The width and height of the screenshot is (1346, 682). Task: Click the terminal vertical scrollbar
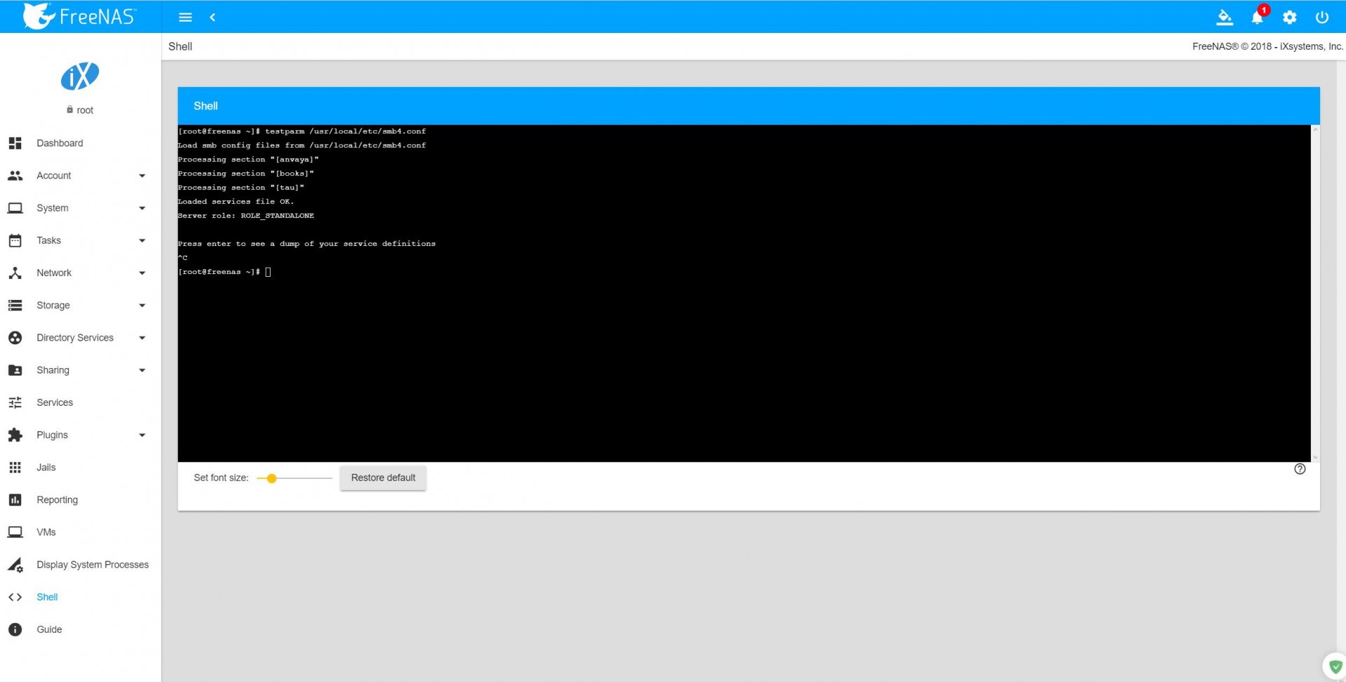coord(1315,293)
